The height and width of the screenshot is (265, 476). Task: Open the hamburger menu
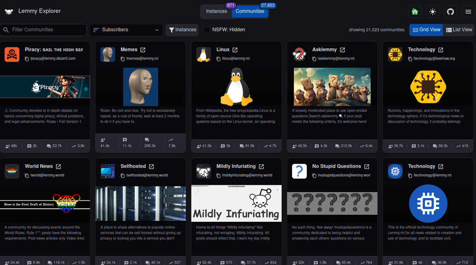point(468,12)
